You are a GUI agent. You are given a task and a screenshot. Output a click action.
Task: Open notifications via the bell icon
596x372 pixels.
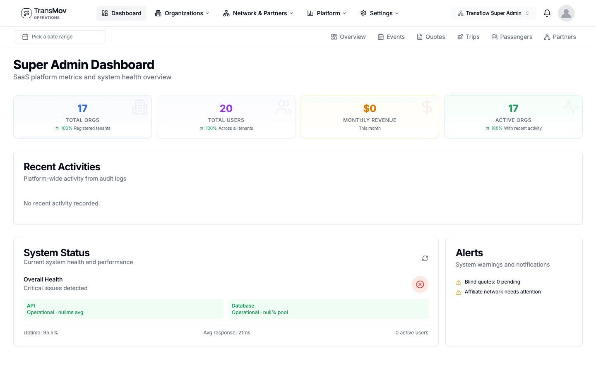(x=547, y=13)
